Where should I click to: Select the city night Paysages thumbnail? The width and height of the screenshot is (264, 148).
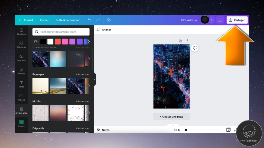point(76,86)
